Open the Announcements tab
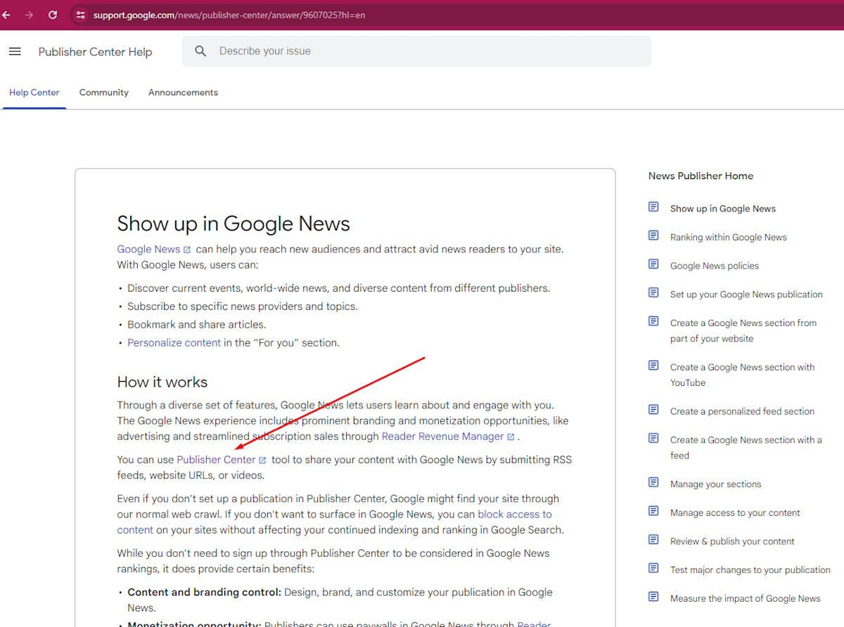 click(183, 93)
